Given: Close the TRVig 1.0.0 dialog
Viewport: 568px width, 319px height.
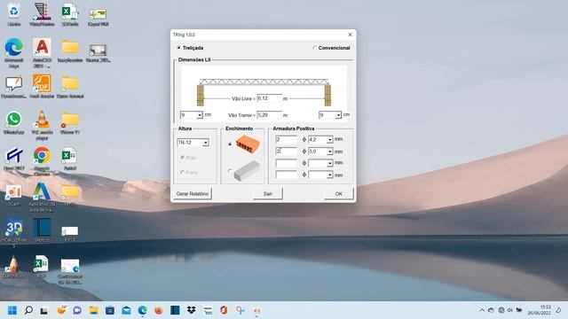Looking at the screenshot, I should tap(350, 35).
